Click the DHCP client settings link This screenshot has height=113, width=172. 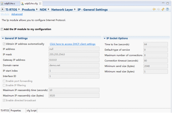pos(73,44)
